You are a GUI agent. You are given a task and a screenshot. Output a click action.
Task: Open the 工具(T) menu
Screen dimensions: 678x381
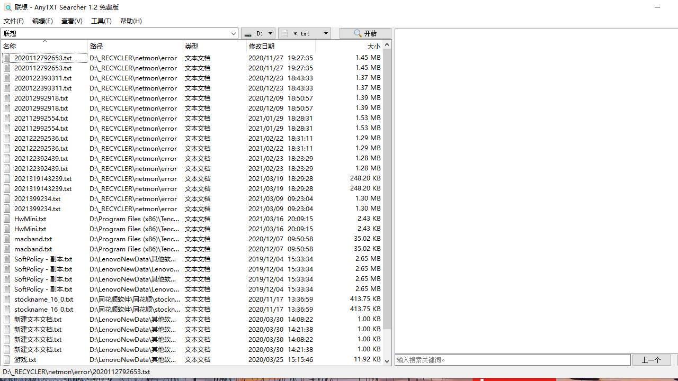101,21
